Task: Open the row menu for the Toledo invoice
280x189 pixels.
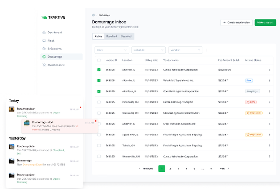Action: point(269,146)
